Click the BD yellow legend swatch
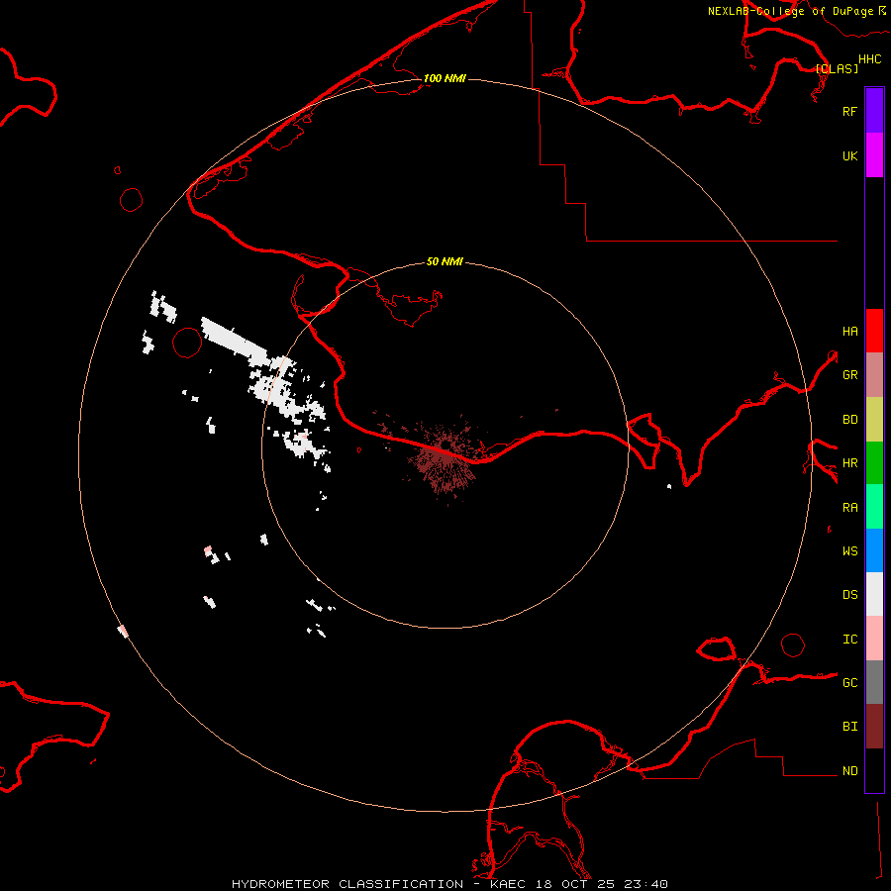Screen dimensions: 891x891 click(x=874, y=419)
